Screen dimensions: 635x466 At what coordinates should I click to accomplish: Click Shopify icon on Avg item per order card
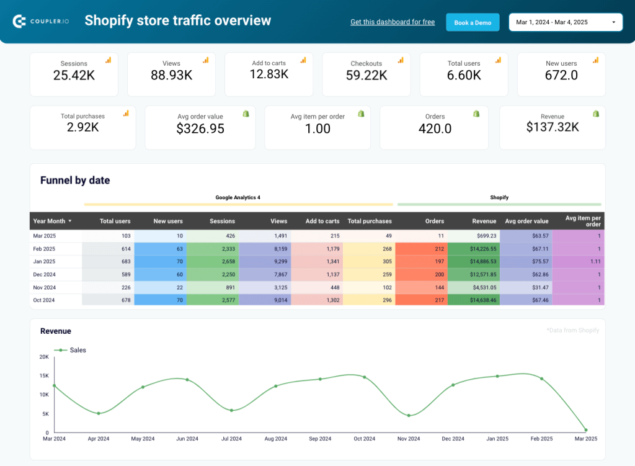pyautogui.click(x=362, y=114)
